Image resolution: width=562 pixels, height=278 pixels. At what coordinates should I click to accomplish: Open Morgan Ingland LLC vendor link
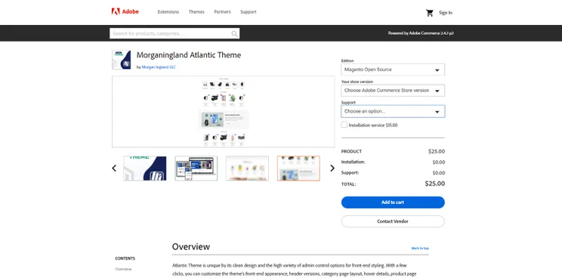(x=159, y=67)
